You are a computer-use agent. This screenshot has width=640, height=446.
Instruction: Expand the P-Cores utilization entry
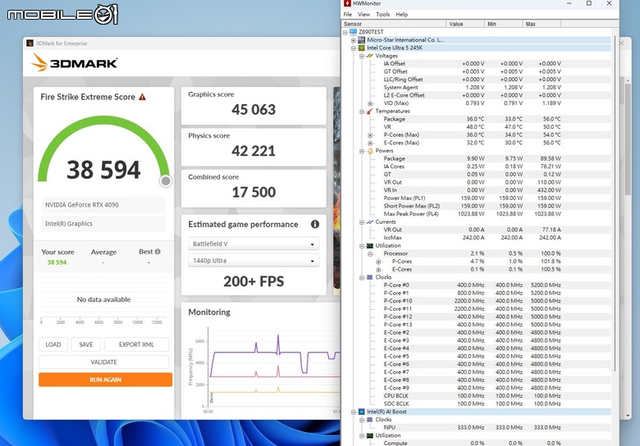coord(378,262)
